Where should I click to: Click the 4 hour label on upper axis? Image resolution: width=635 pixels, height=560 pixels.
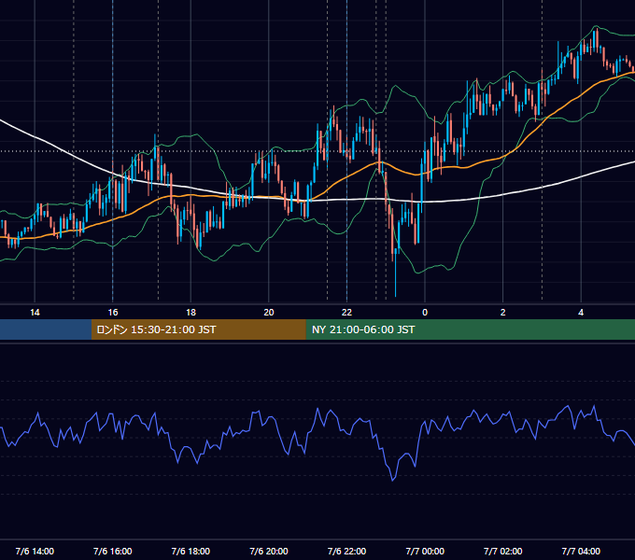click(581, 313)
